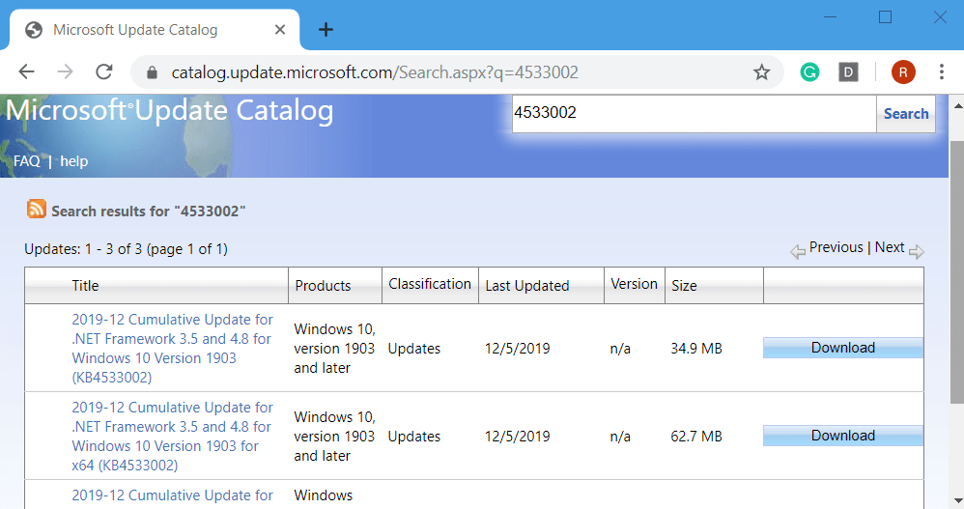Select the Microsoft Update Catalog tab
964x509 pixels.
coord(154,30)
